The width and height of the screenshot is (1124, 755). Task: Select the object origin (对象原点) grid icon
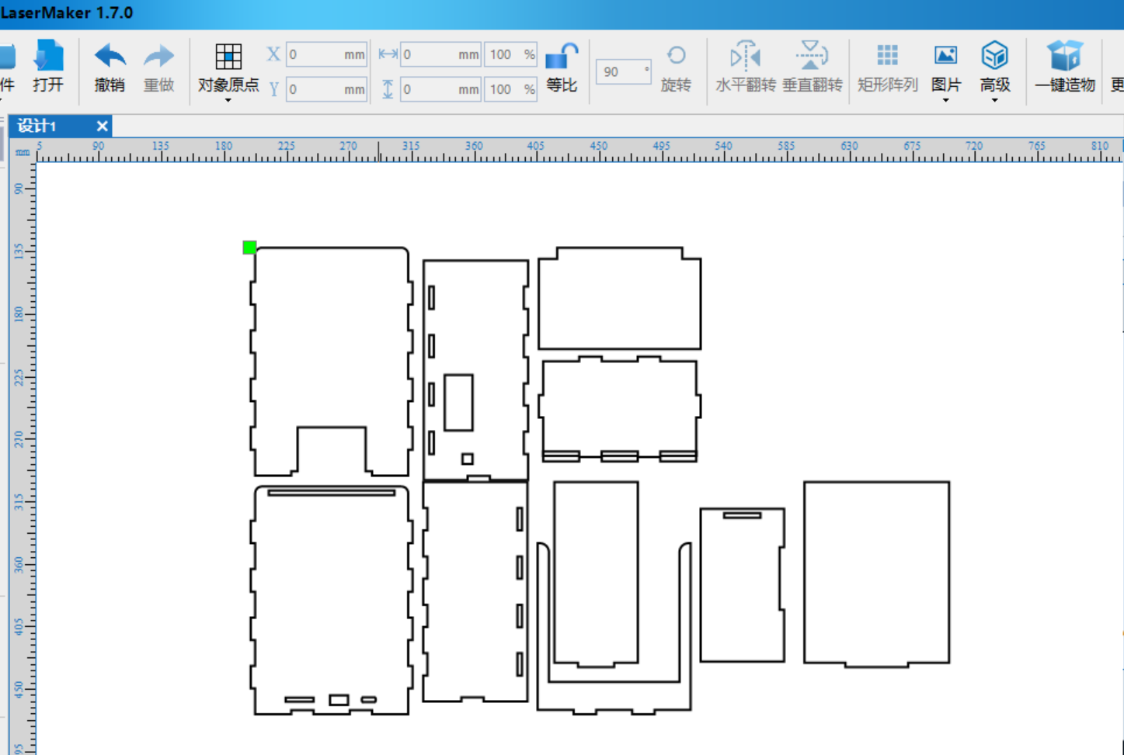point(228,57)
